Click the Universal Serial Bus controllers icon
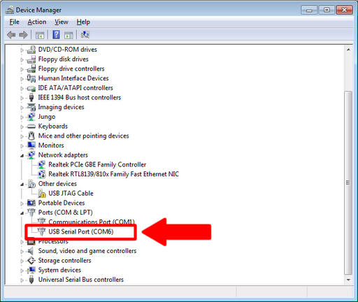 click(x=31, y=280)
